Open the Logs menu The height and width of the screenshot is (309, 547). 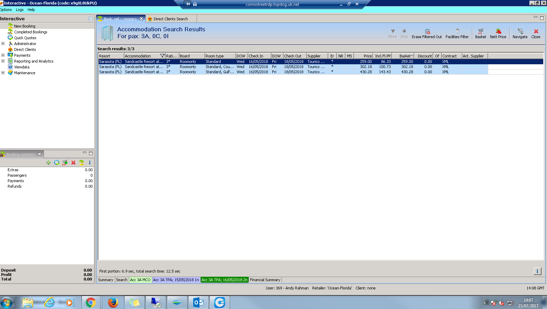(20, 10)
